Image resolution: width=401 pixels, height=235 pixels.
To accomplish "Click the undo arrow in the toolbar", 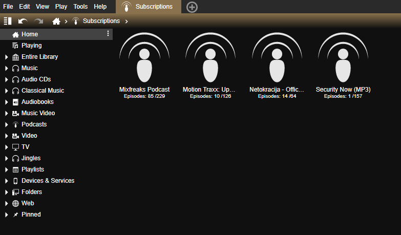I will (x=23, y=21).
